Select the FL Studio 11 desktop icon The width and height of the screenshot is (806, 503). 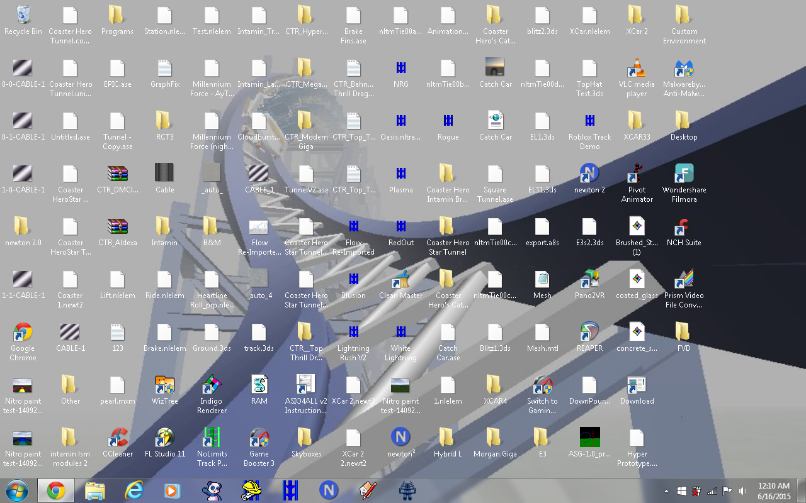tap(165, 438)
